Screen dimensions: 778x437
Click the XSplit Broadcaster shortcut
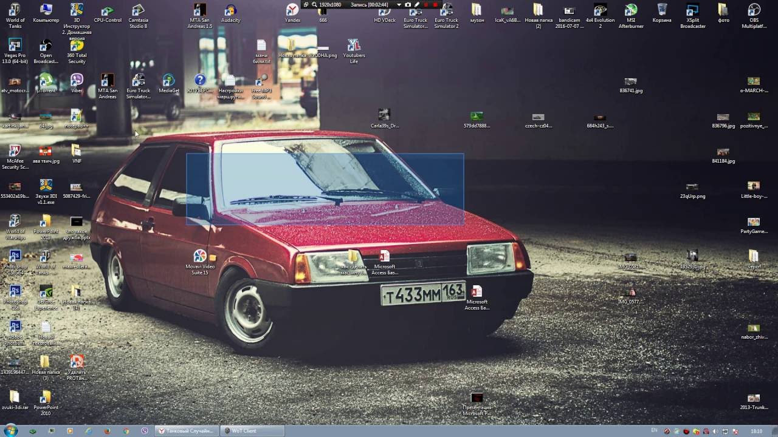[692, 16]
